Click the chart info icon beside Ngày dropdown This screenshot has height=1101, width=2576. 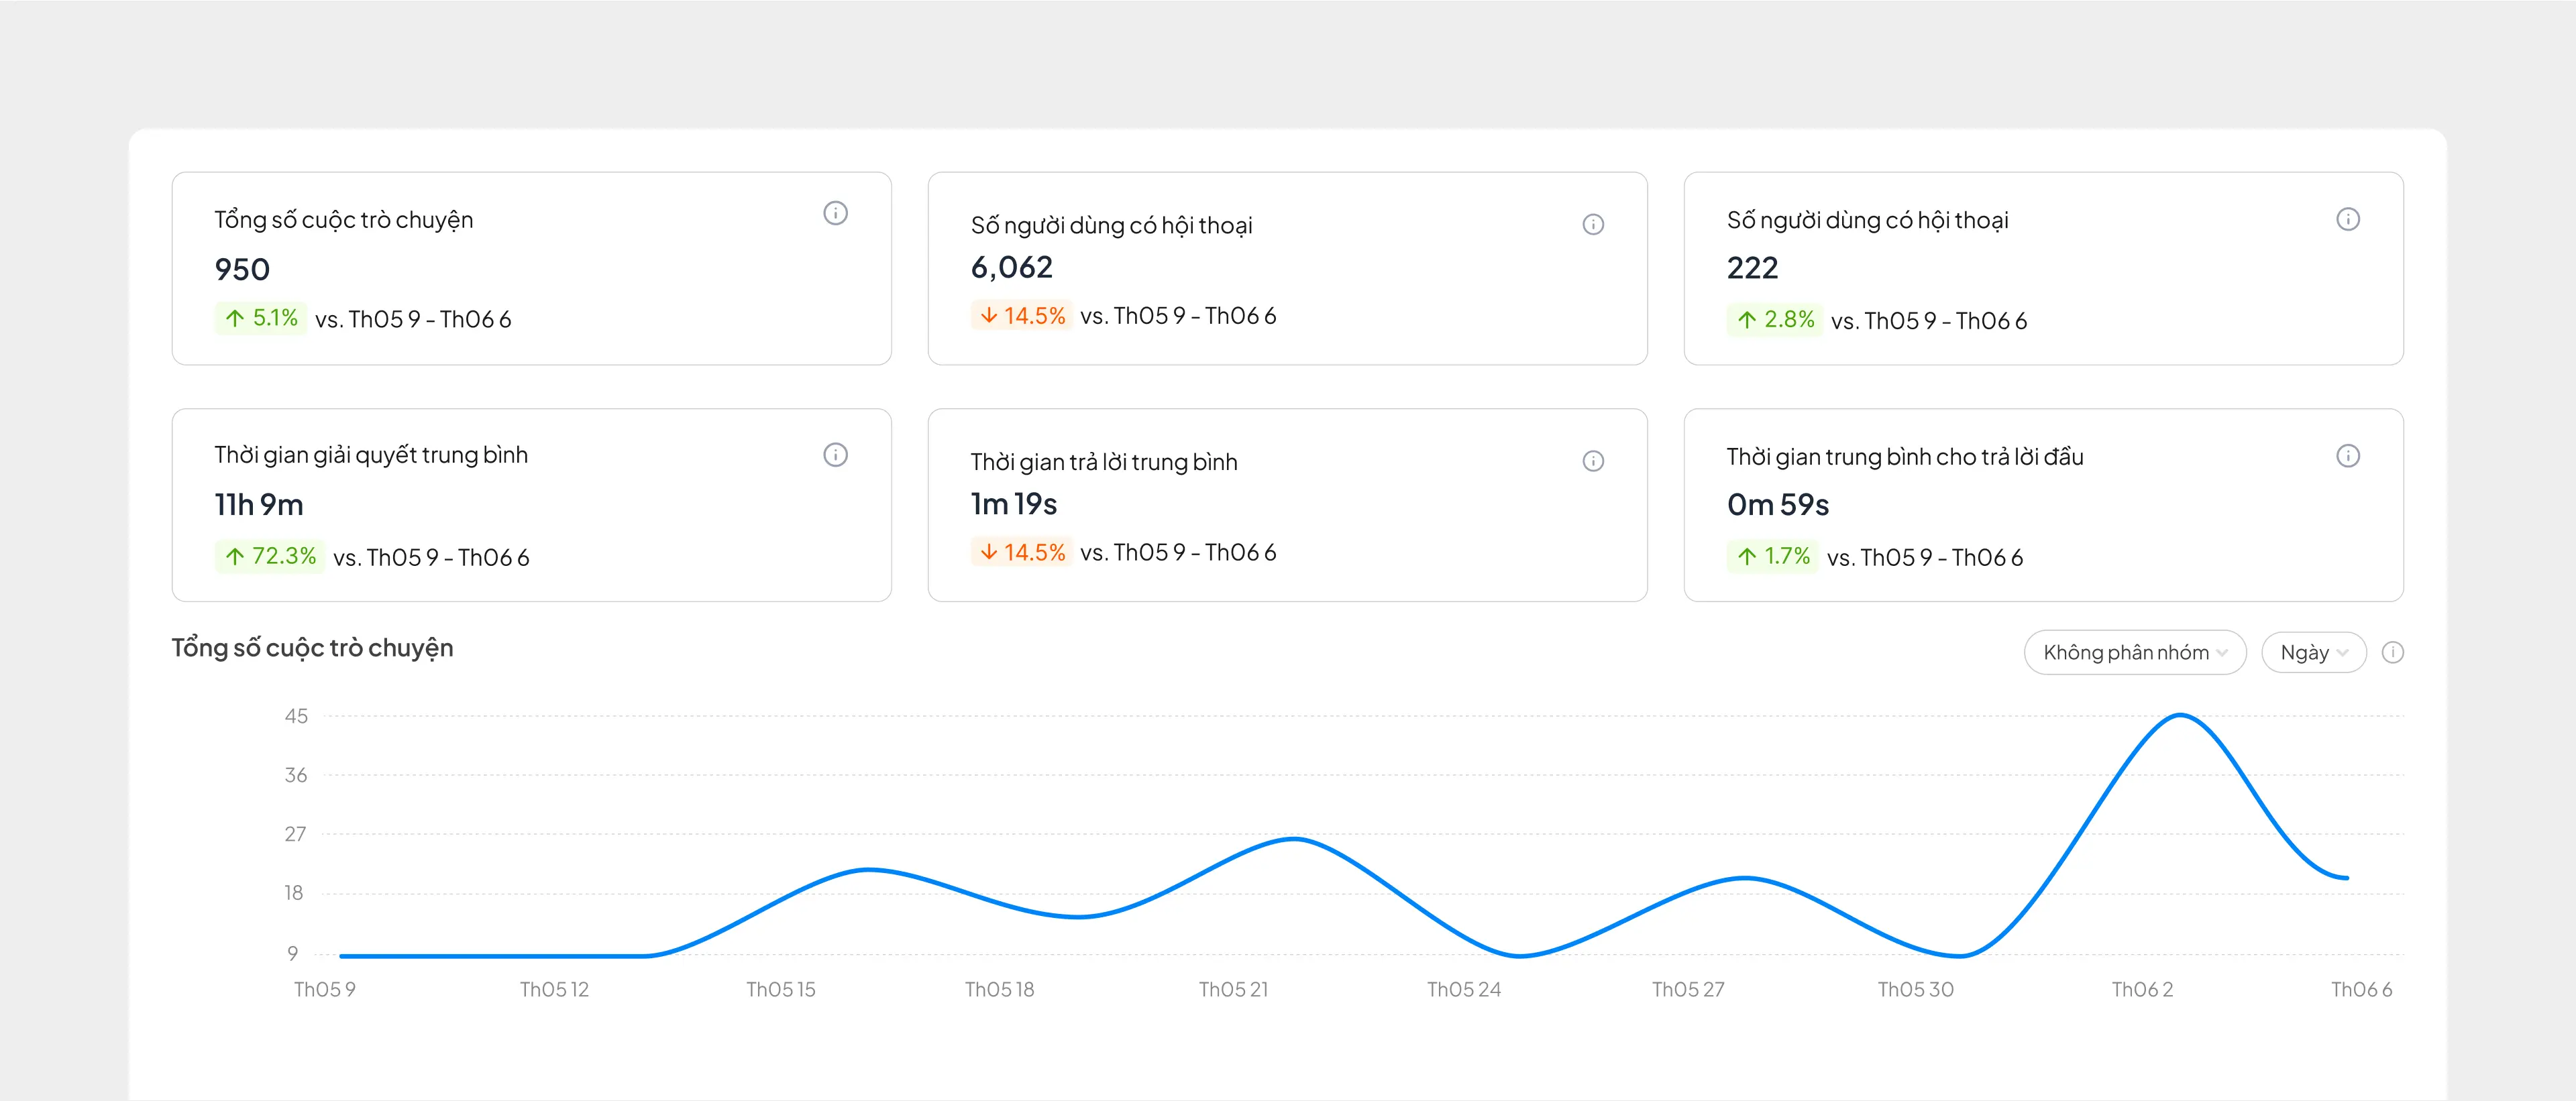tap(2392, 652)
